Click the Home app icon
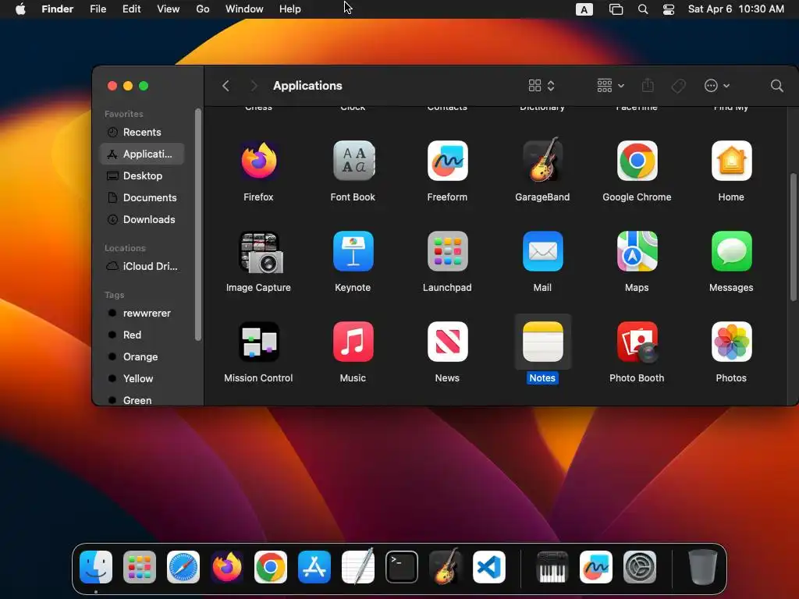The image size is (799, 599). (x=731, y=161)
